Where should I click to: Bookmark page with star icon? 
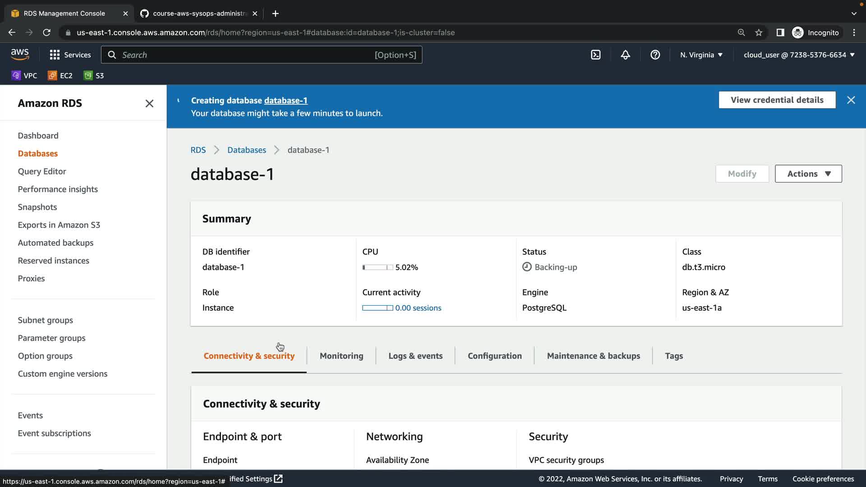point(759,32)
